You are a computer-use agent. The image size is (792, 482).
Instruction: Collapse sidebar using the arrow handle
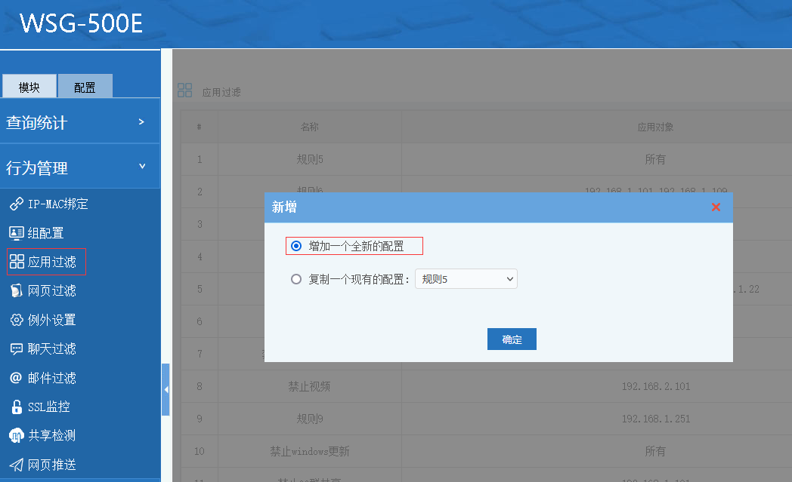click(166, 389)
